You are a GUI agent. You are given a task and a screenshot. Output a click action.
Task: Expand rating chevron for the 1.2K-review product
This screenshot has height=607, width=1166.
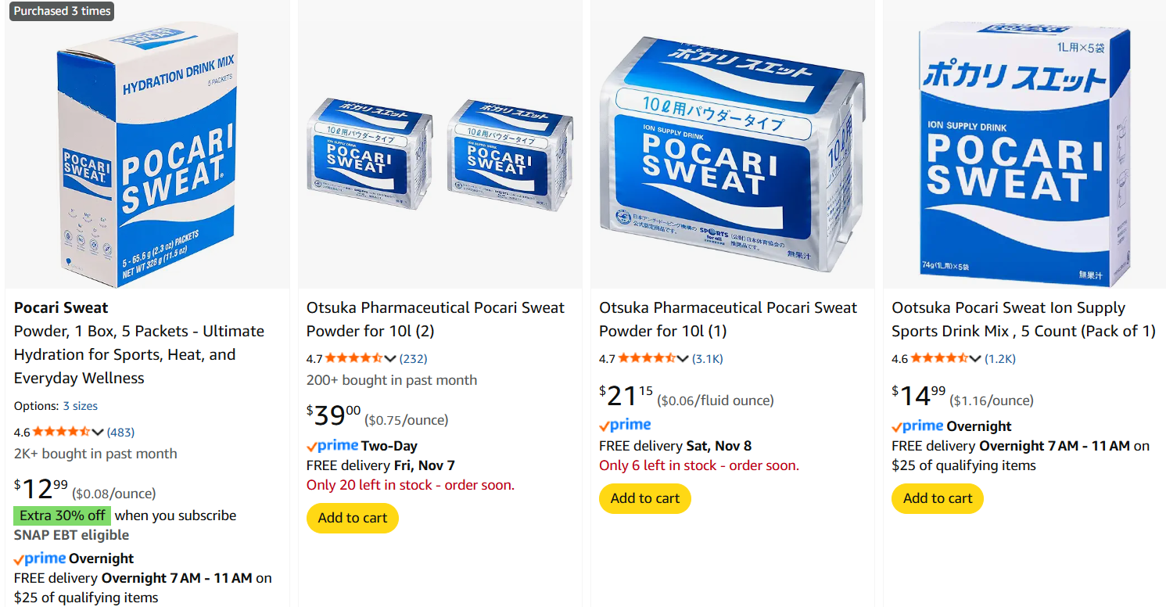point(975,359)
